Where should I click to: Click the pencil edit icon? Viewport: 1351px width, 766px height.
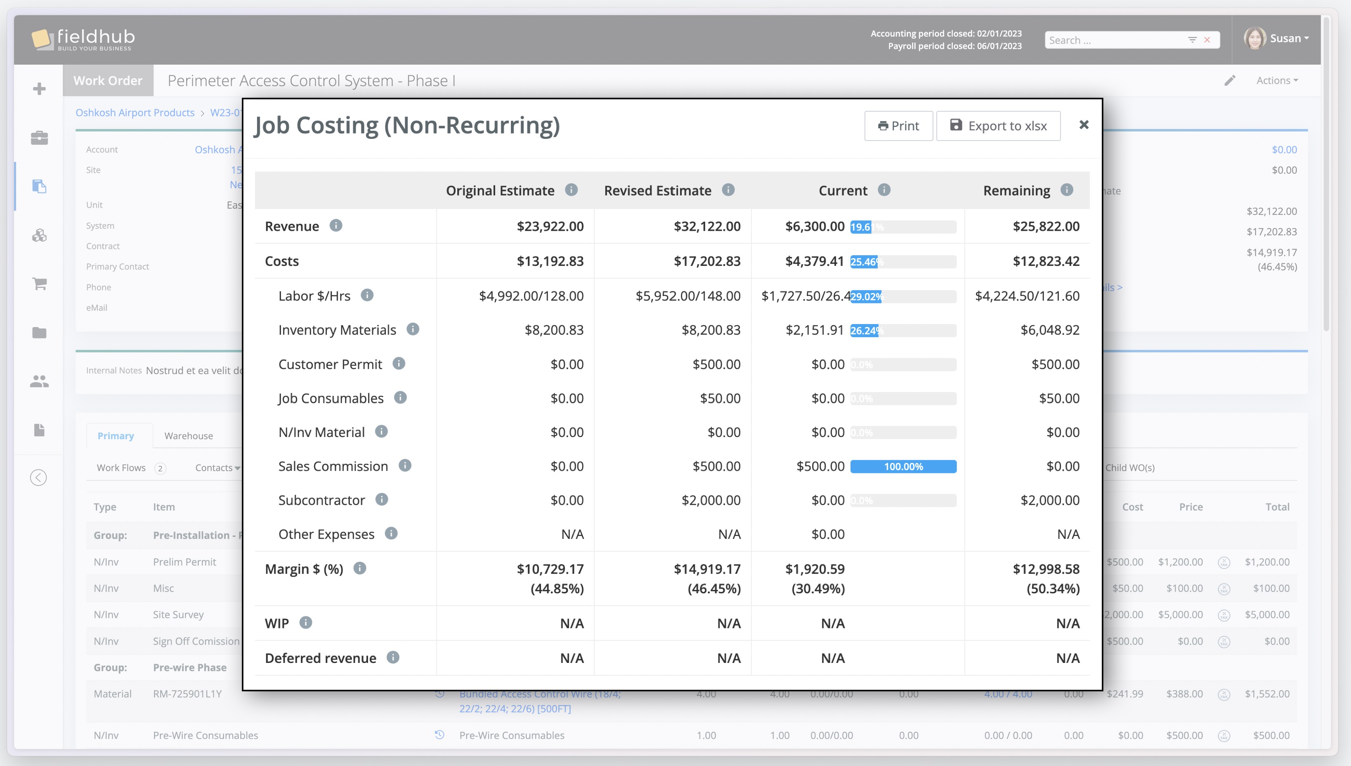click(x=1229, y=80)
